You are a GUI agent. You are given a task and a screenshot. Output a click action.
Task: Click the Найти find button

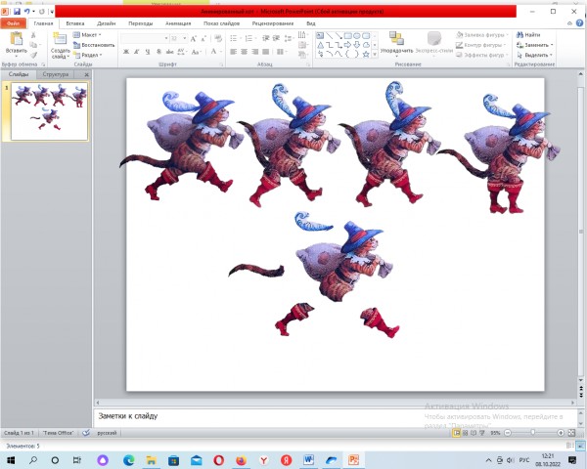point(528,35)
